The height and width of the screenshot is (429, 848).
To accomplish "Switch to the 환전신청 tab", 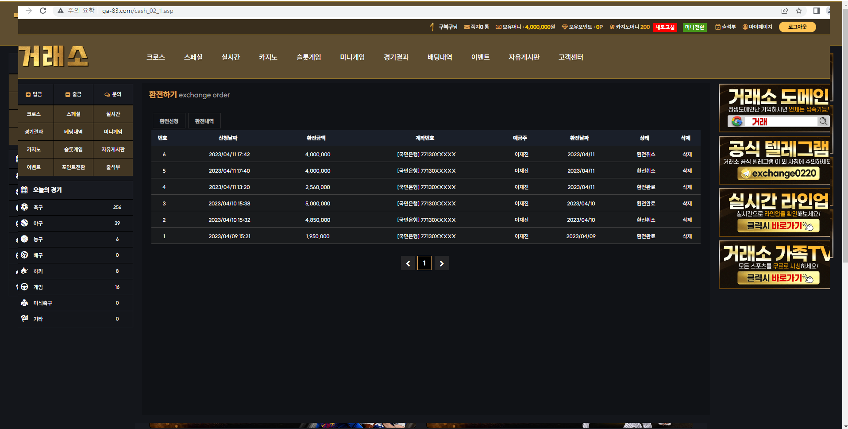I will (x=169, y=121).
